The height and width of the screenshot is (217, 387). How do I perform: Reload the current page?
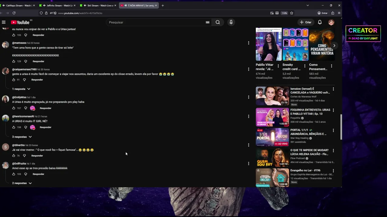(x=14, y=13)
